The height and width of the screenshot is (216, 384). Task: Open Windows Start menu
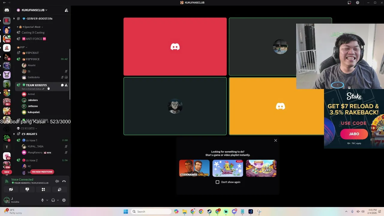126,211
